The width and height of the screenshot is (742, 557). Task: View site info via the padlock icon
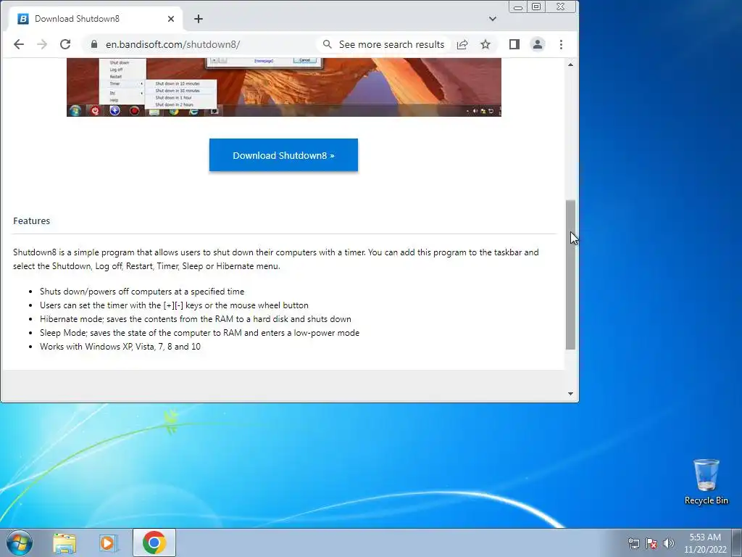[93, 44]
